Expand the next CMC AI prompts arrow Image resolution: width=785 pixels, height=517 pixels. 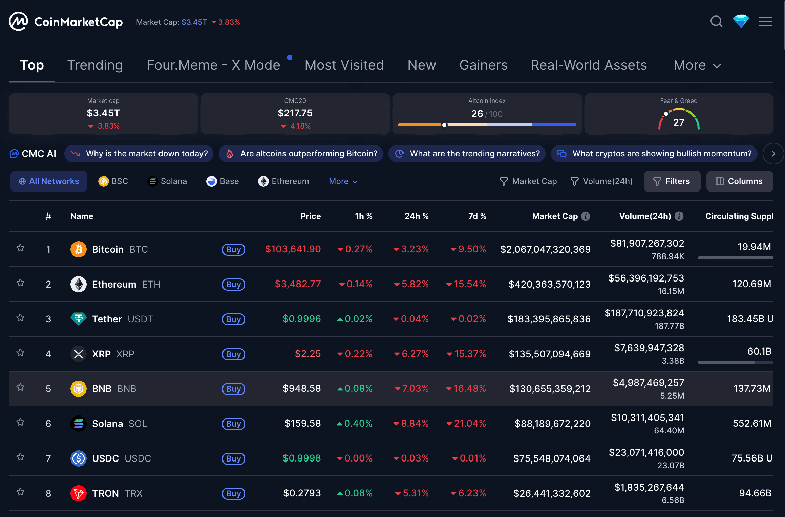pyautogui.click(x=773, y=153)
